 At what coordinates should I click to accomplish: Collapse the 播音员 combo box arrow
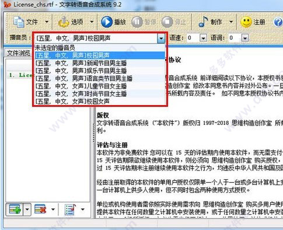(x=161, y=38)
